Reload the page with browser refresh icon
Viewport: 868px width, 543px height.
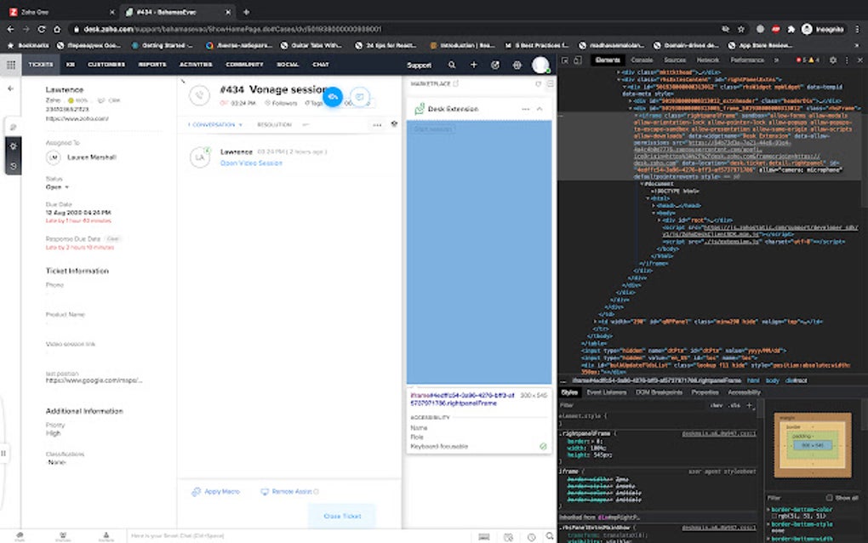[42, 29]
